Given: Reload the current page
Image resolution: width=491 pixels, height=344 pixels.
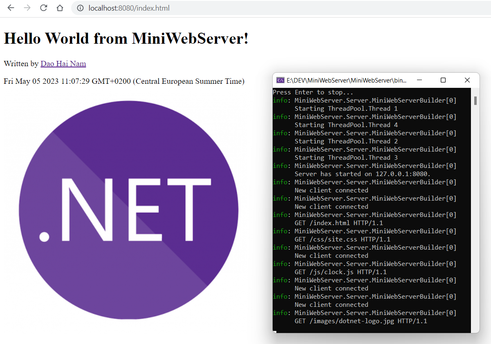Looking at the screenshot, I should pos(43,8).
